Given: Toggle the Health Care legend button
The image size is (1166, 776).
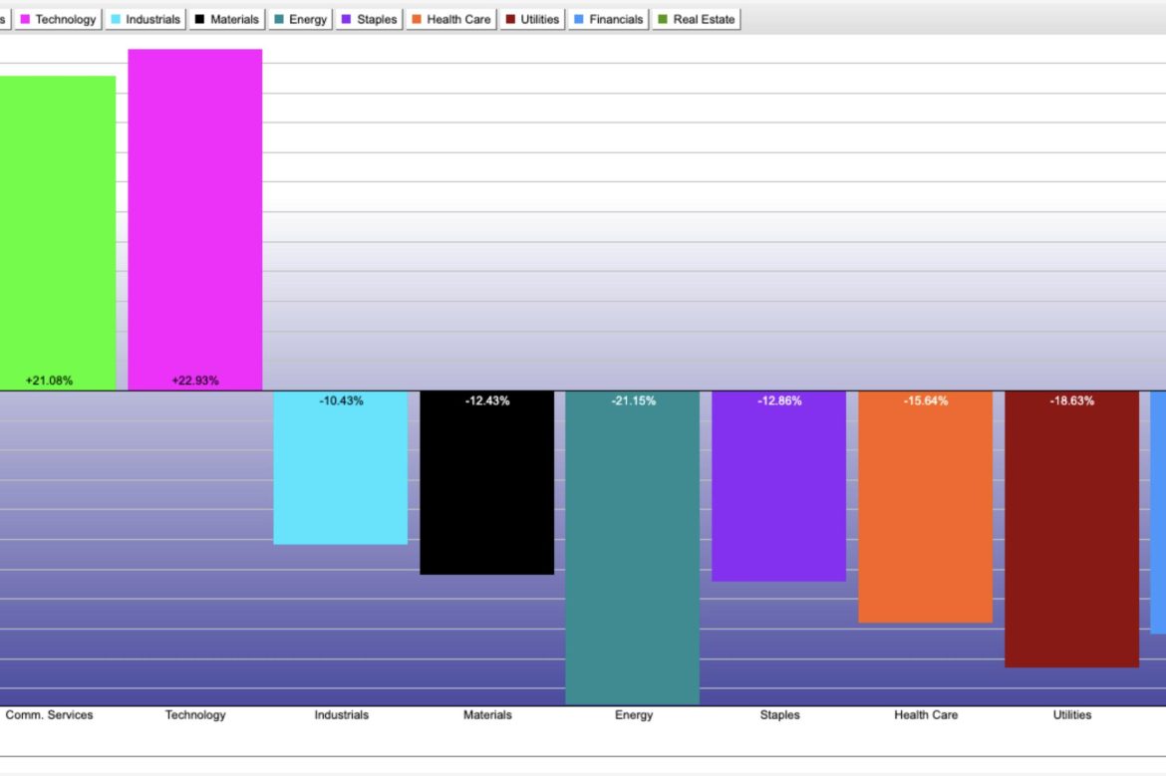Looking at the screenshot, I should point(451,19).
